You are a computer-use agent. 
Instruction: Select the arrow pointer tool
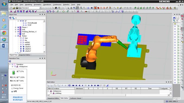(68, 8)
